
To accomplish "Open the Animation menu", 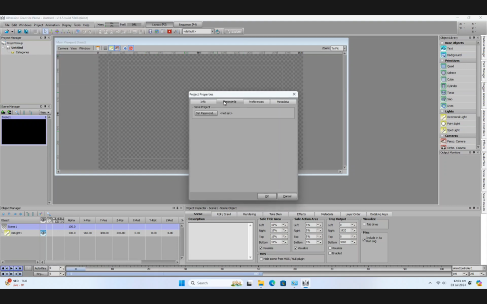I will click(x=52, y=25).
